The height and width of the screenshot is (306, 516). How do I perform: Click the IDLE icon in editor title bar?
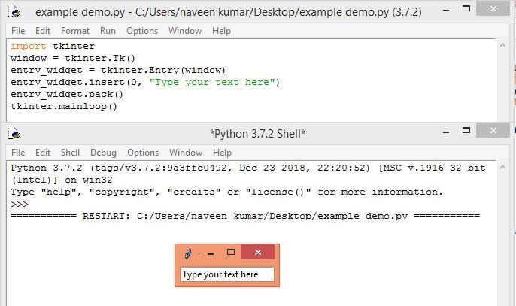[x=14, y=11]
